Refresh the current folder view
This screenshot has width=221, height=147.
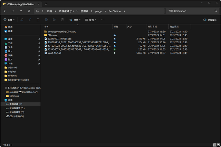coord(29,11)
